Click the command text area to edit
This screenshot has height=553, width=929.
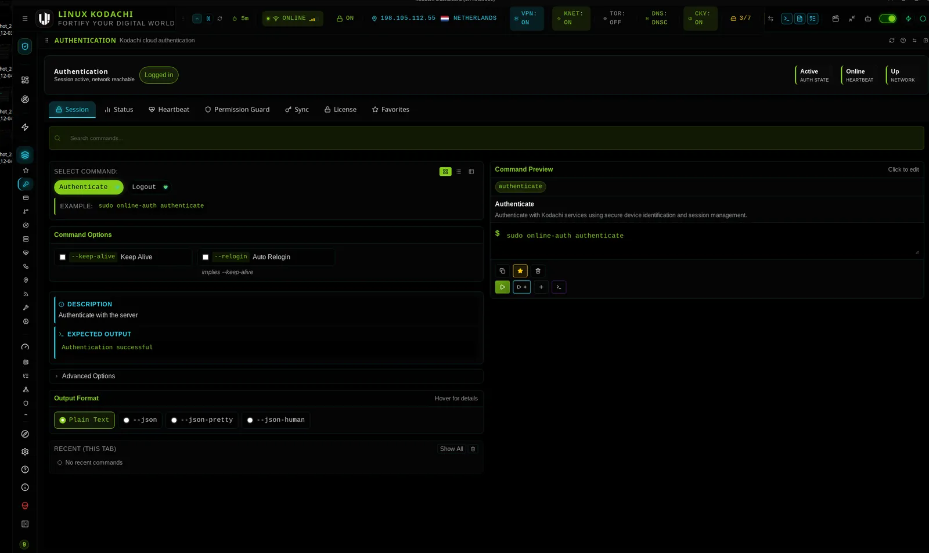(707, 240)
